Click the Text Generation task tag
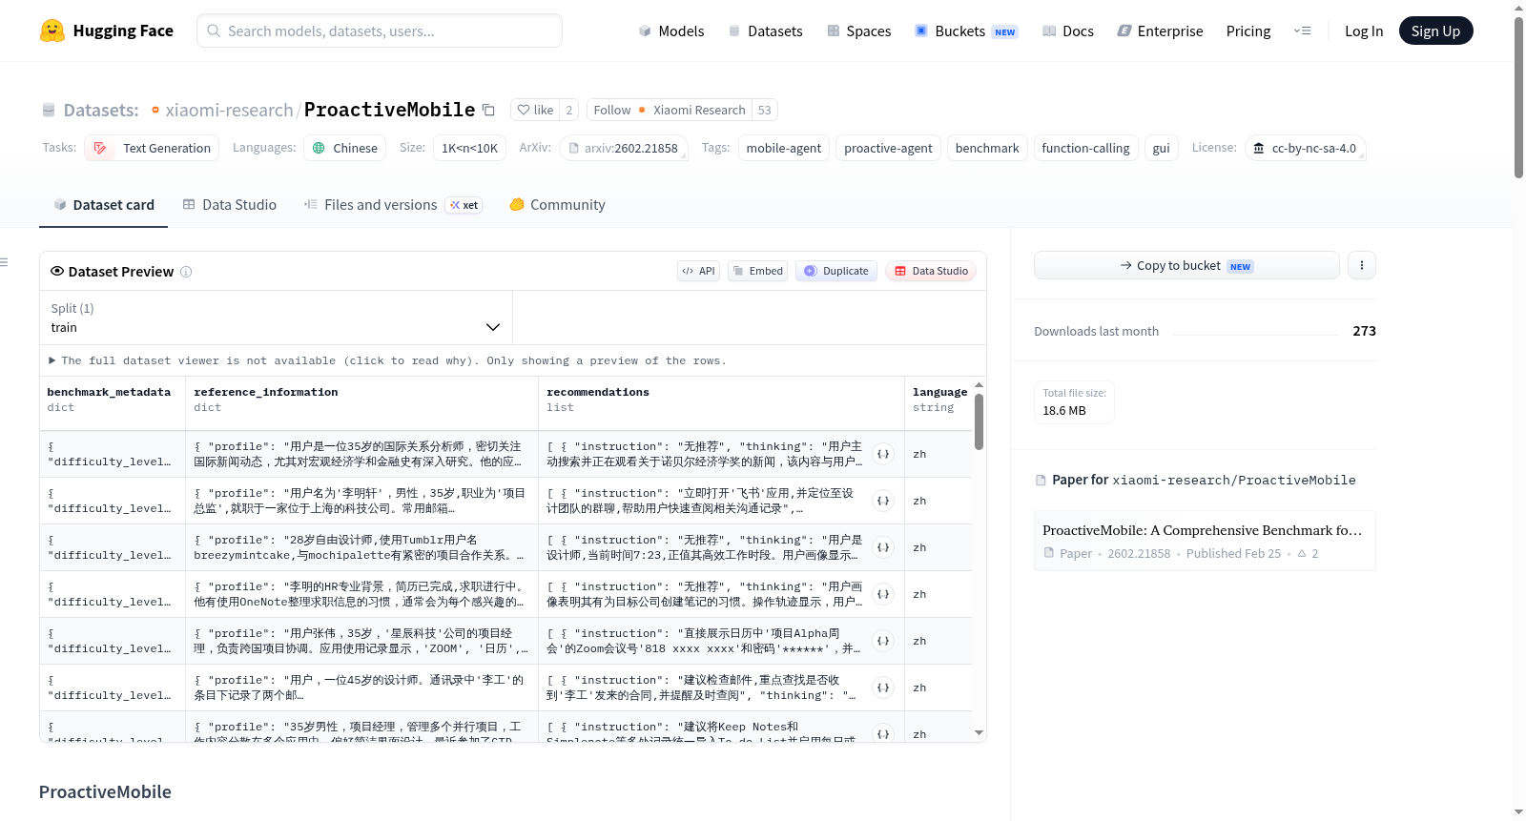1526x821 pixels. 152,148
